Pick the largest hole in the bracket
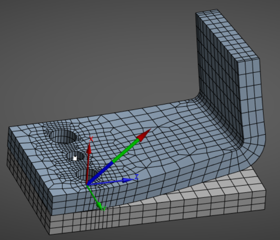 point(63,137)
